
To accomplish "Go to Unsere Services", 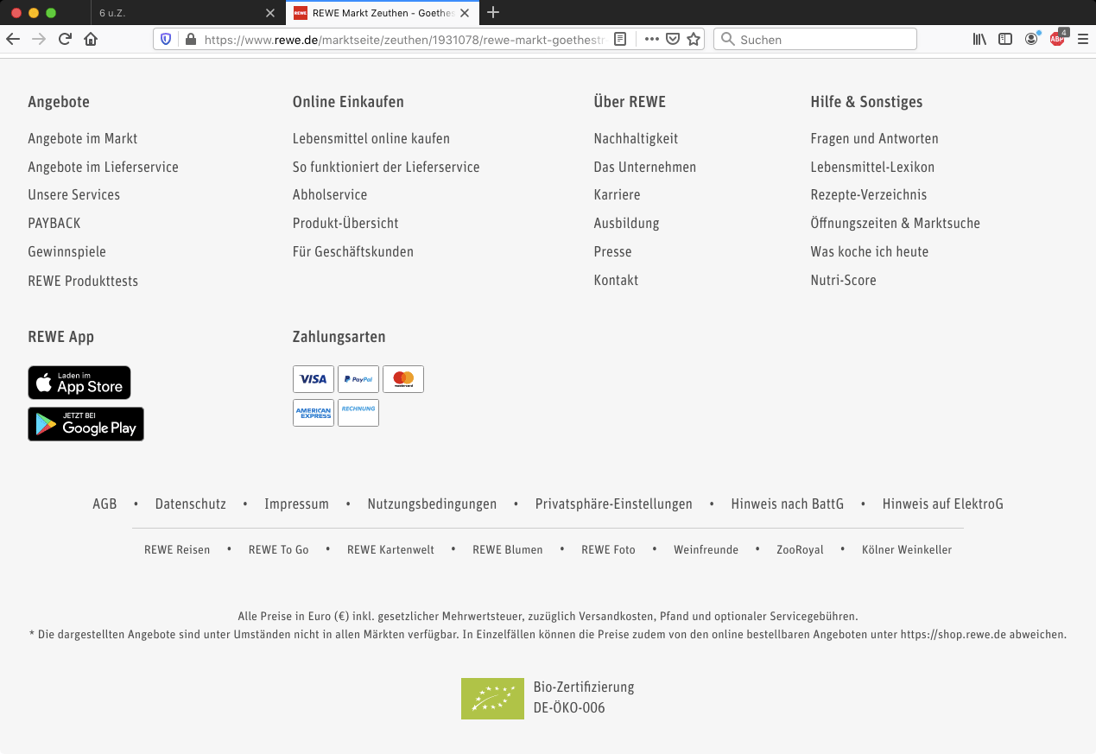I will [74, 194].
